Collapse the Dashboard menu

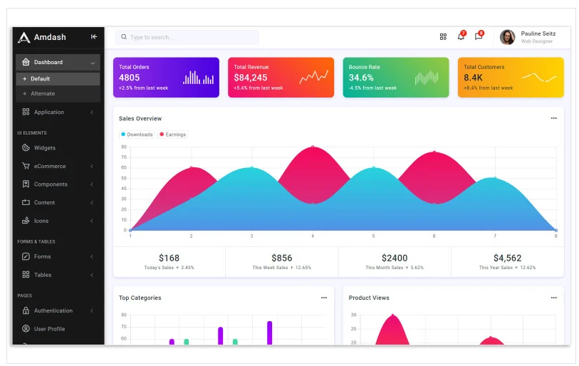point(58,63)
